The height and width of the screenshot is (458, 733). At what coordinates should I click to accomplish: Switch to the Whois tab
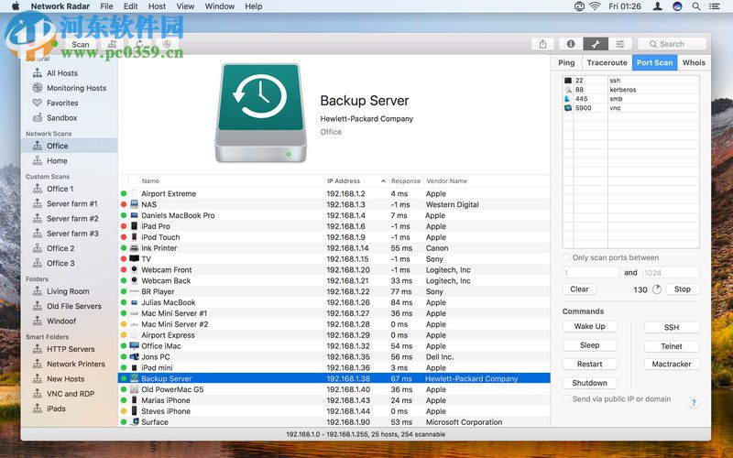click(x=694, y=62)
